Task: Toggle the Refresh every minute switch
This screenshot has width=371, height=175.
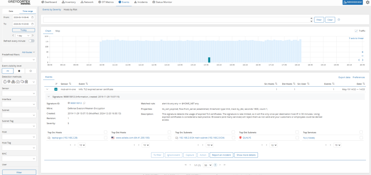Action: click(32, 41)
